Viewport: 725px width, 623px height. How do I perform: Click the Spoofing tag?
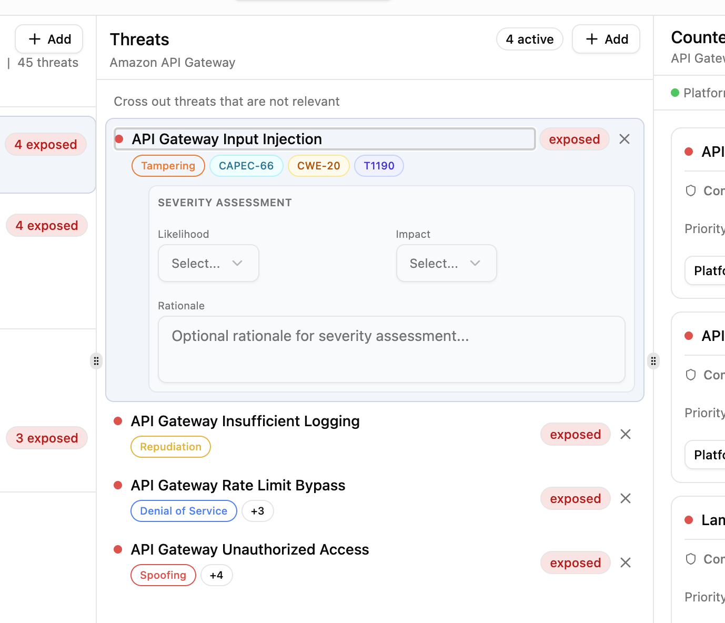[163, 575]
